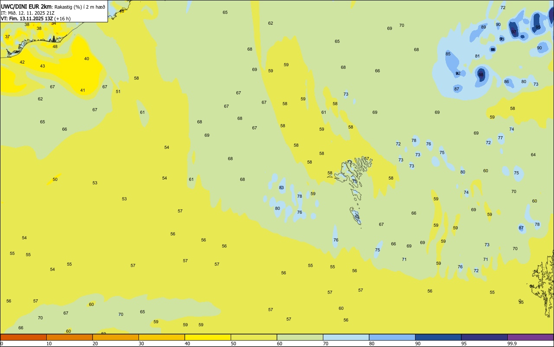Viewport: 554px width, 347px height.
Task: Click the humidity value 42 on the map
Action: pos(22,62)
